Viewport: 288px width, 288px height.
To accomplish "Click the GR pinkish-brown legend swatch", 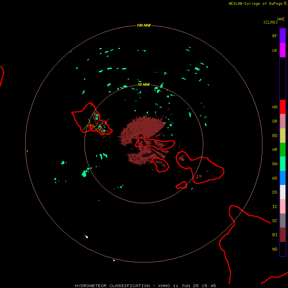I will (283, 121).
